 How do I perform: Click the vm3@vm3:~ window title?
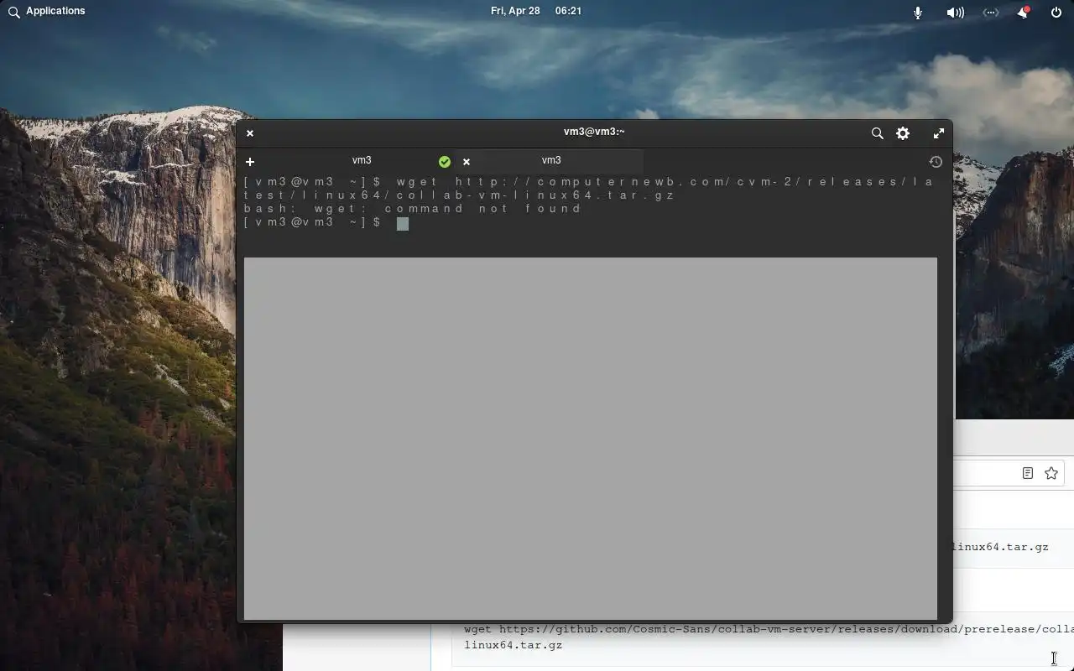pos(594,132)
